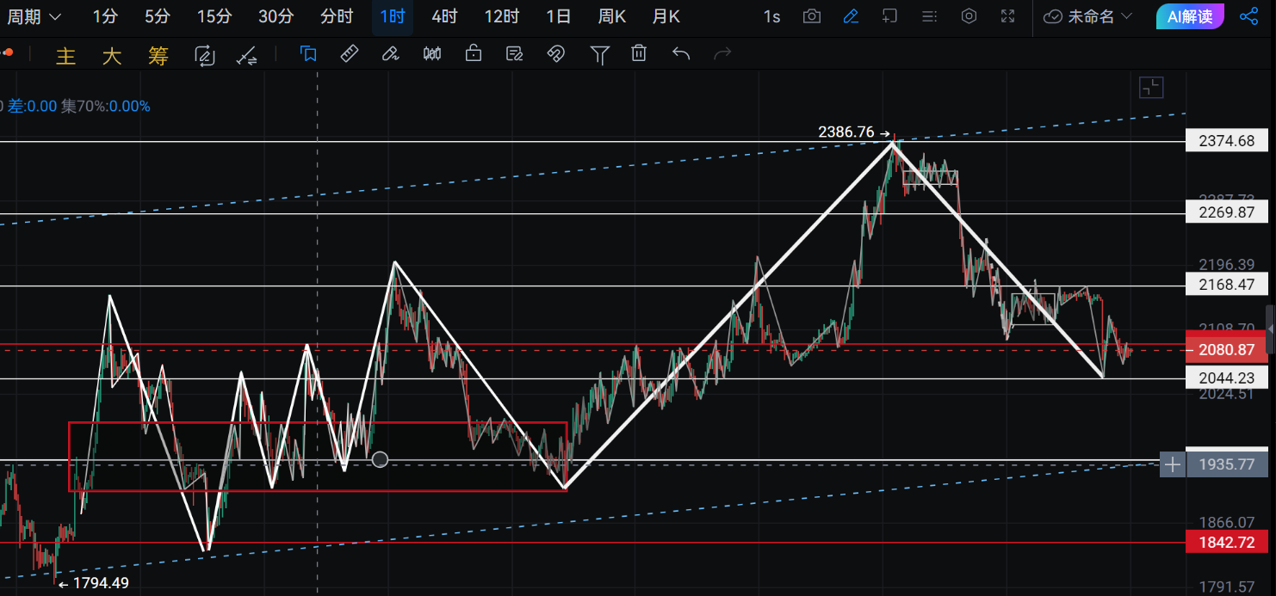
Task: Open the 周期 period dropdown
Action: [34, 16]
